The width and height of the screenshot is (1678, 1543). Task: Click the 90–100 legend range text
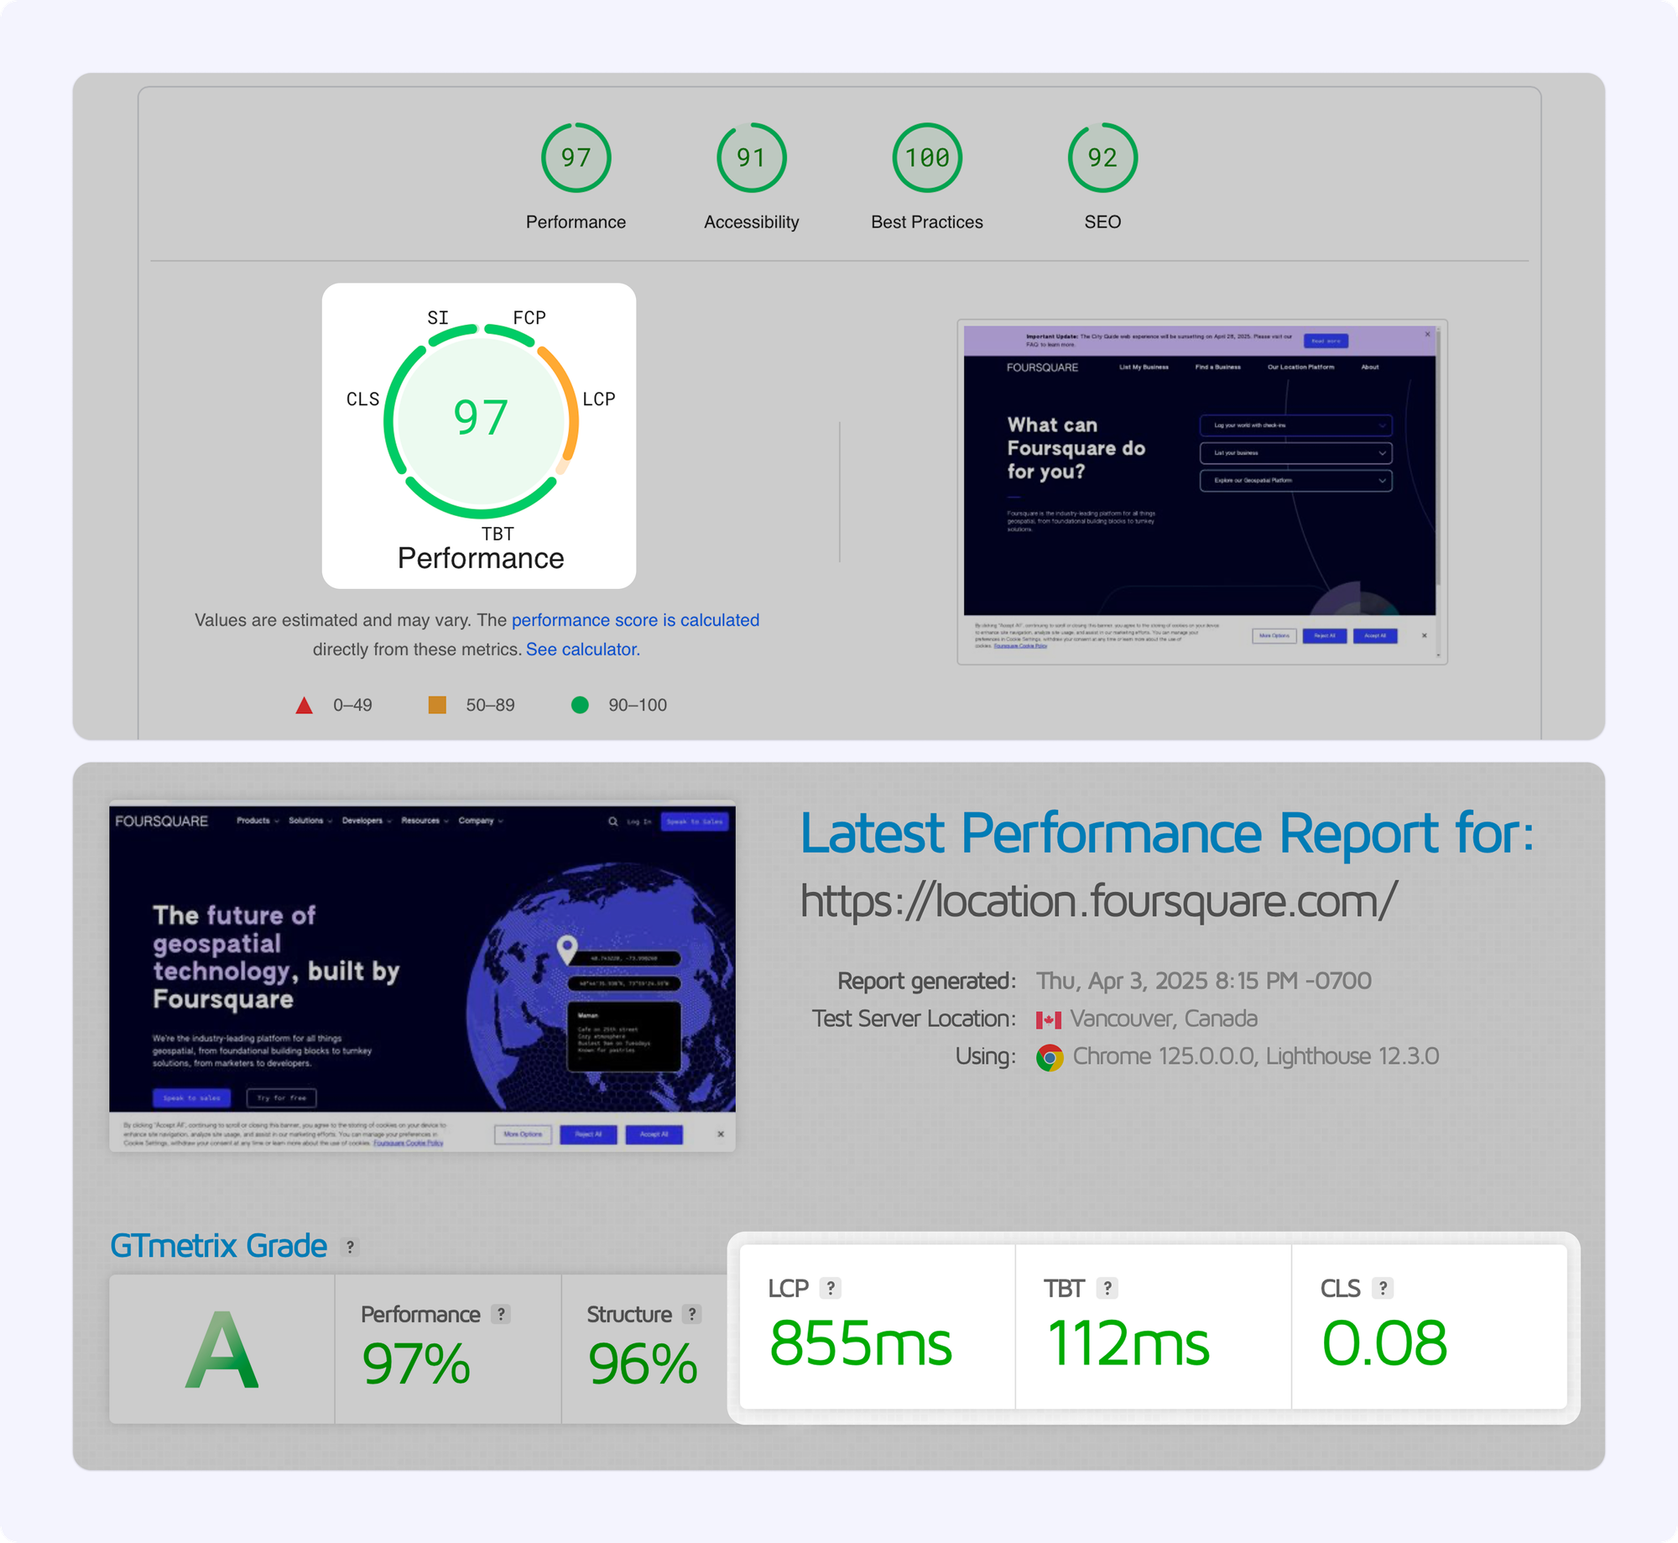click(x=638, y=706)
